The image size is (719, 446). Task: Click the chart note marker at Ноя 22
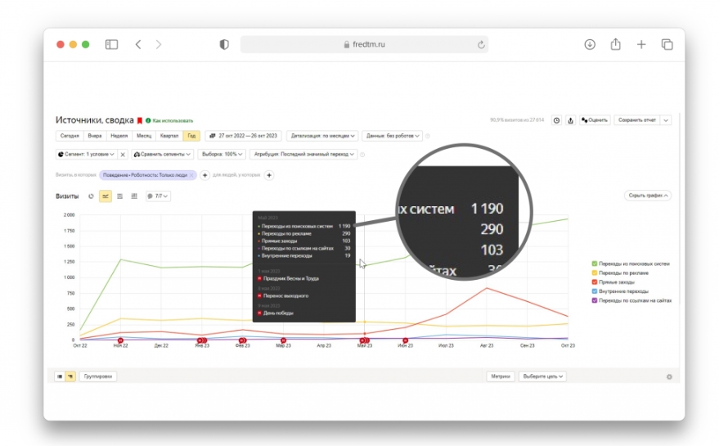tap(120, 340)
